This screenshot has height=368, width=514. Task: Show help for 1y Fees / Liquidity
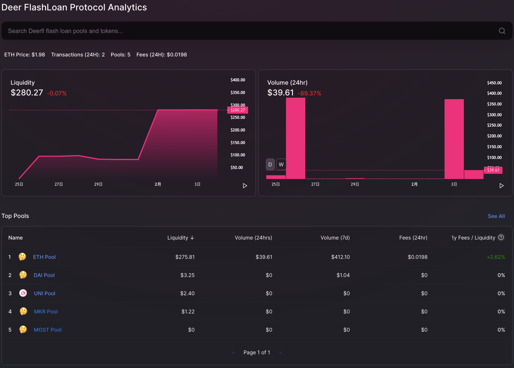click(x=501, y=237)
